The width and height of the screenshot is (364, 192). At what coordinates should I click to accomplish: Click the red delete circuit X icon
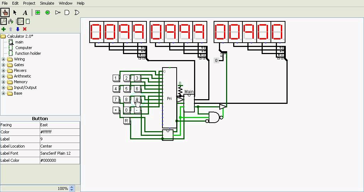[x=25, y=29]
